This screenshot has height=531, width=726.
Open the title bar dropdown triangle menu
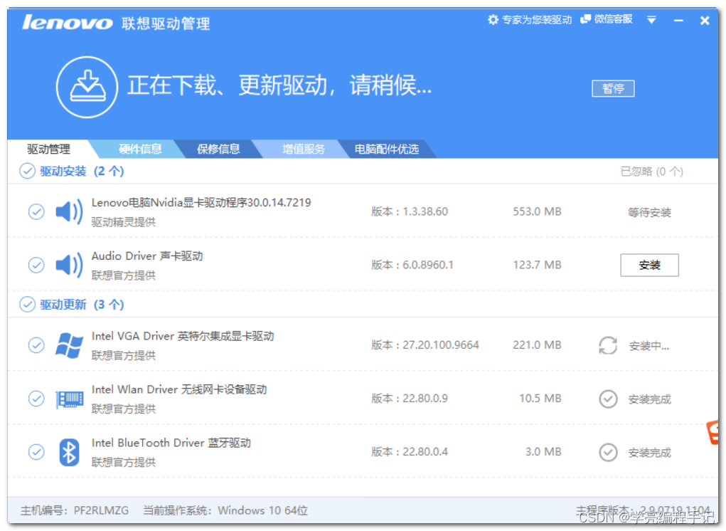pos(651,20)
